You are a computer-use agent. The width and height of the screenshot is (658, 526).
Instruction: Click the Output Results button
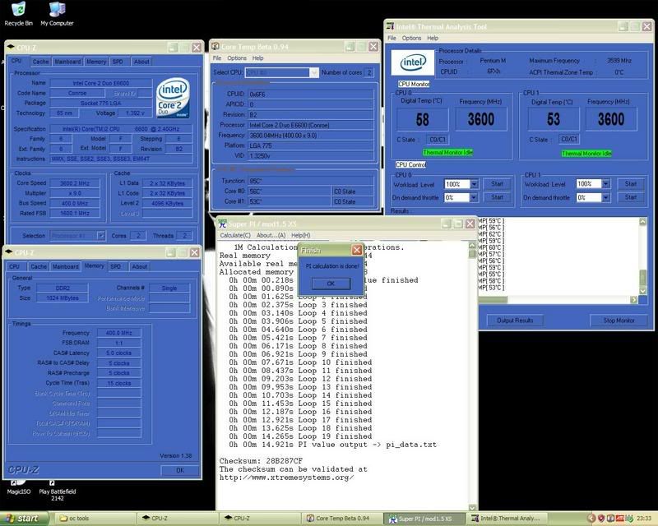point(515,321)
